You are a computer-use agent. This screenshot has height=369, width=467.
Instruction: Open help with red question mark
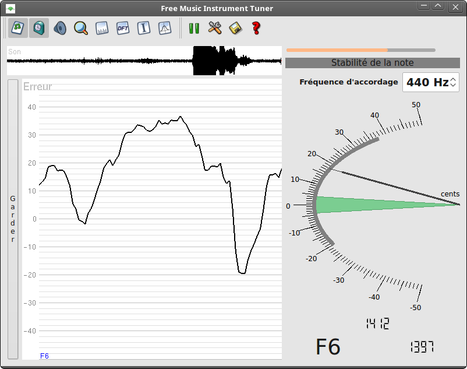point(256,29)
